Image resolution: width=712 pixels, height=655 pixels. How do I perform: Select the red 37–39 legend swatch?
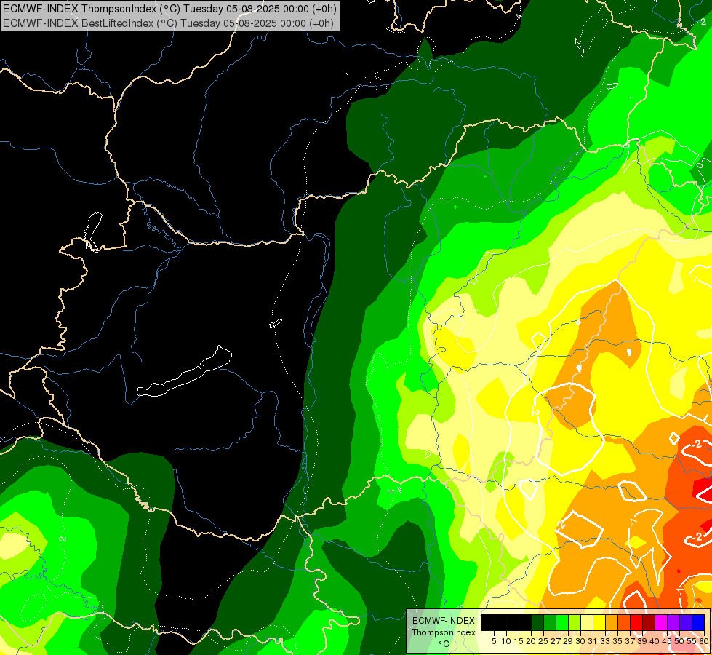coord(636,623)
